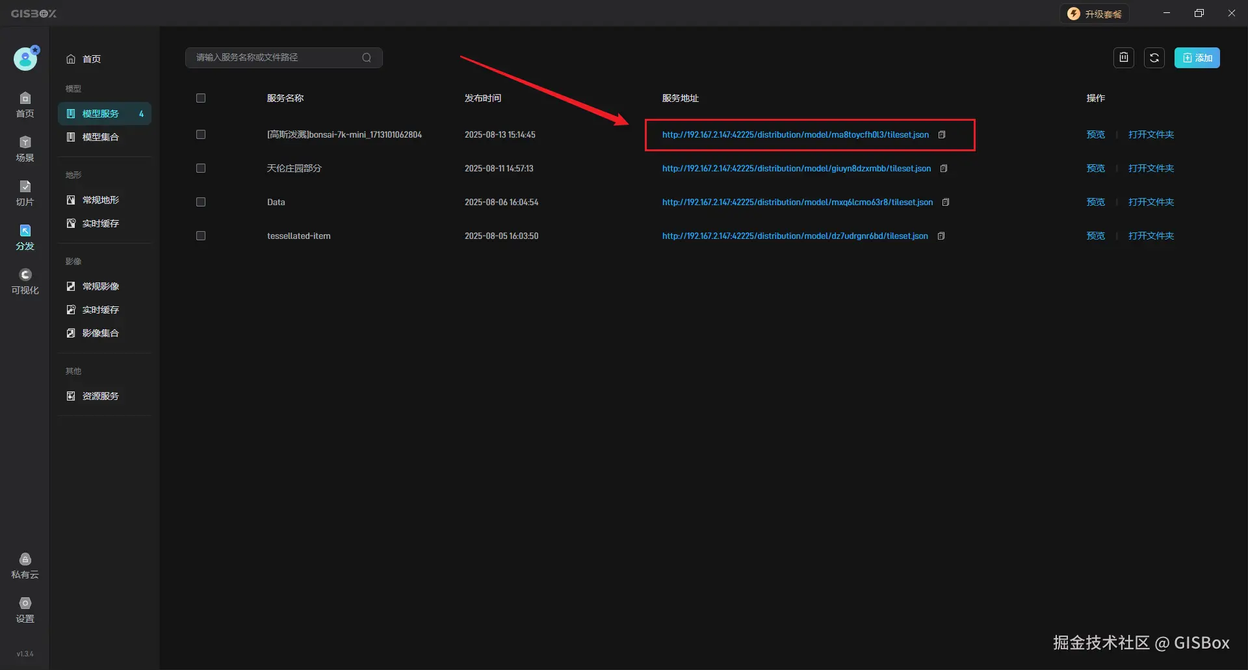Select 常规影像 in the side menu
Viewport: 1248px width, 670px height.
point(104,286)
